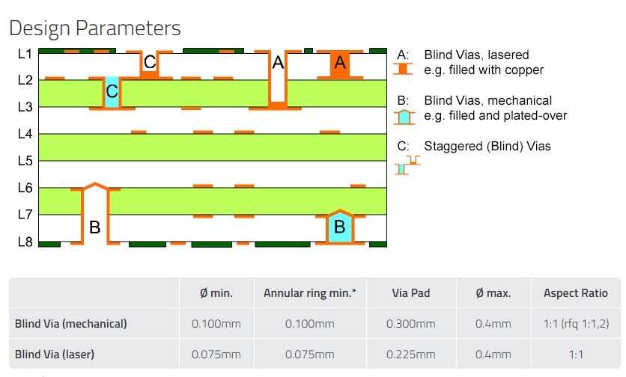Click the L8 layer label
Screen dimensions: 626x377
[25, 242]
